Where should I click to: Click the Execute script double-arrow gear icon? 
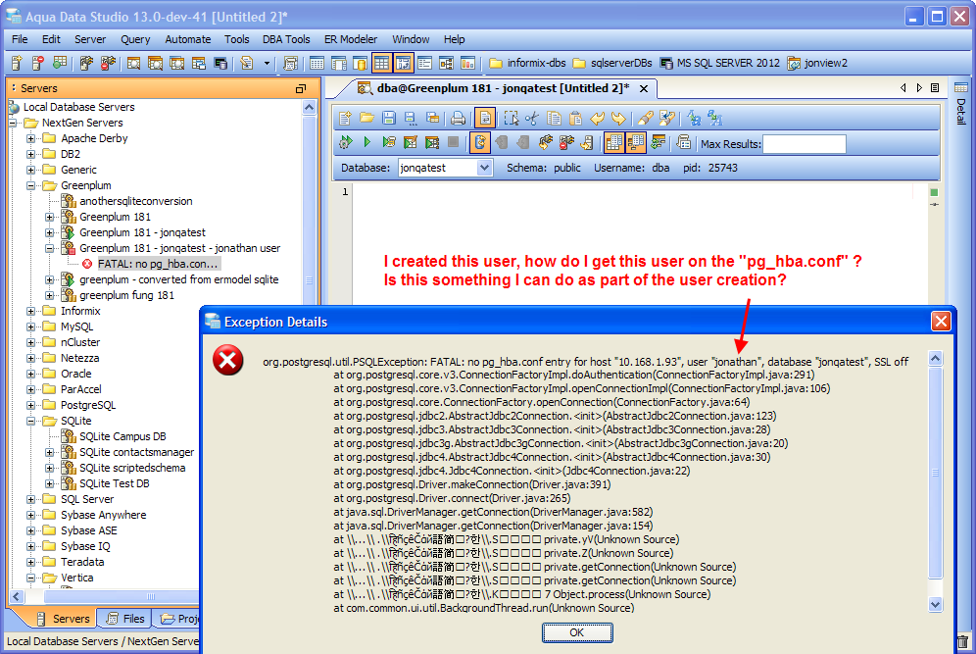pyautogui.click(x=346, y=142)
